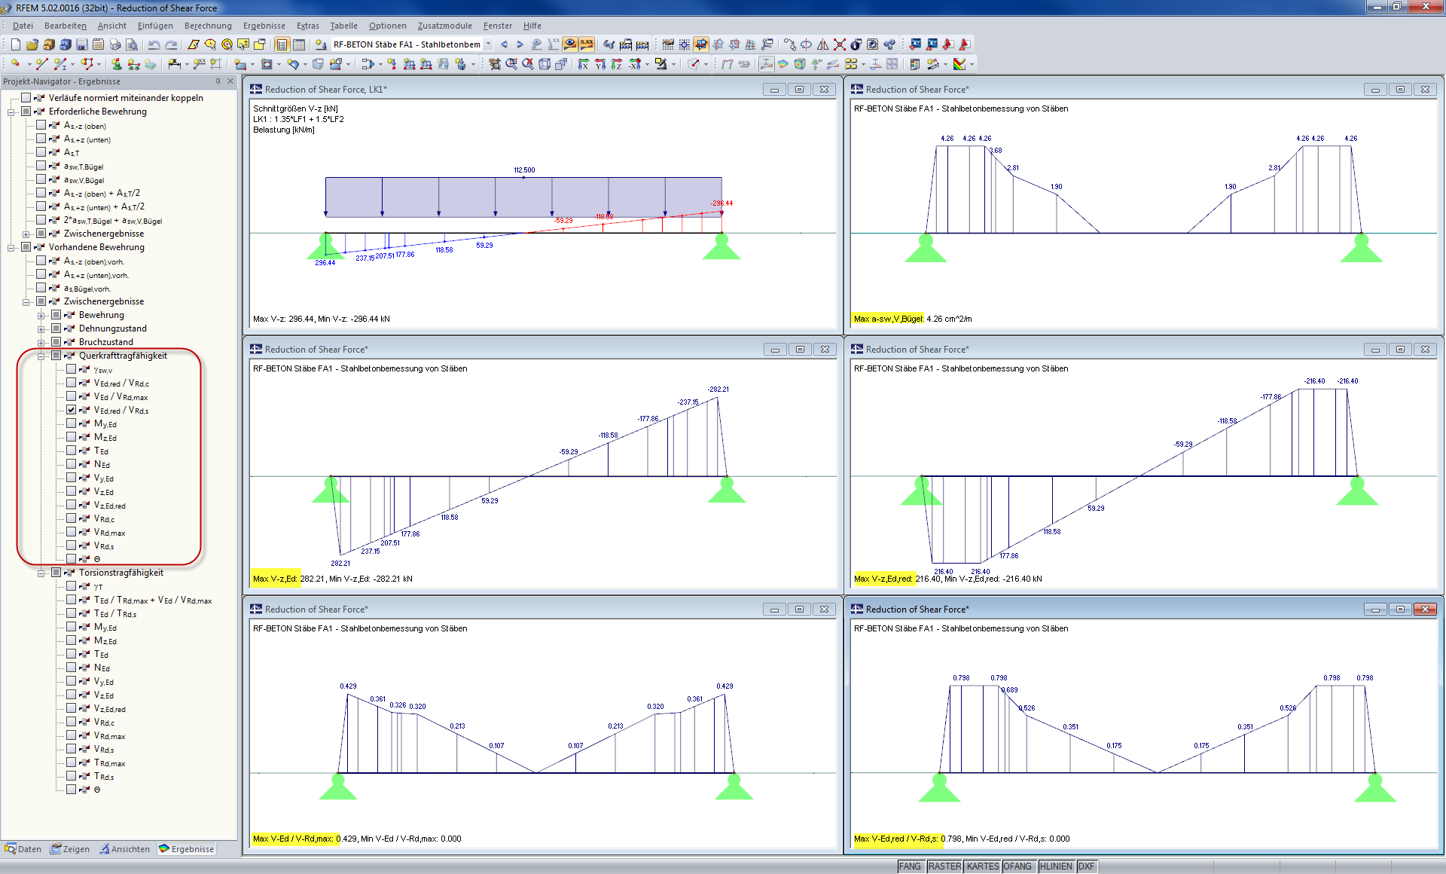Screen dimensions: 1446x874
Task: Open the Zusatzmodule menu
Action: coord(444,26)
